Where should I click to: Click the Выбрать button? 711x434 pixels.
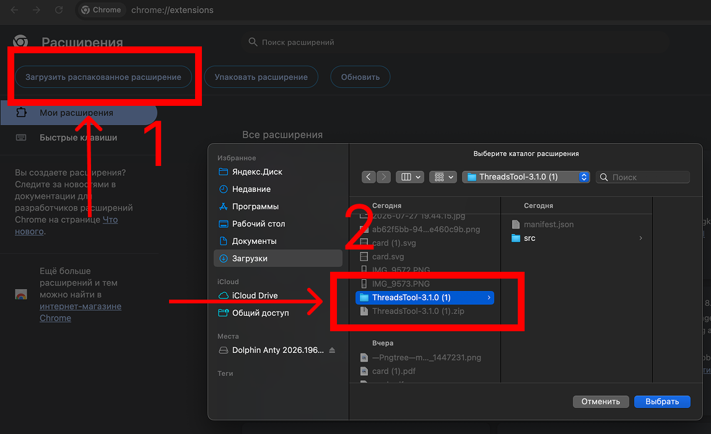click(662, 401)
